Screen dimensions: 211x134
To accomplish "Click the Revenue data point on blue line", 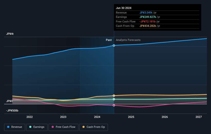I will click(x=114, y=46).
